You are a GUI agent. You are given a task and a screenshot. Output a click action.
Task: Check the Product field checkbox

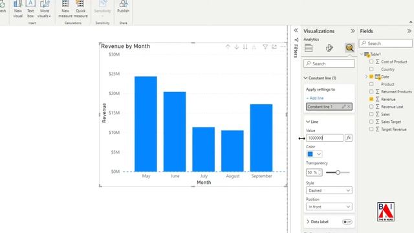pyautogui.click(x=371, y=84)
